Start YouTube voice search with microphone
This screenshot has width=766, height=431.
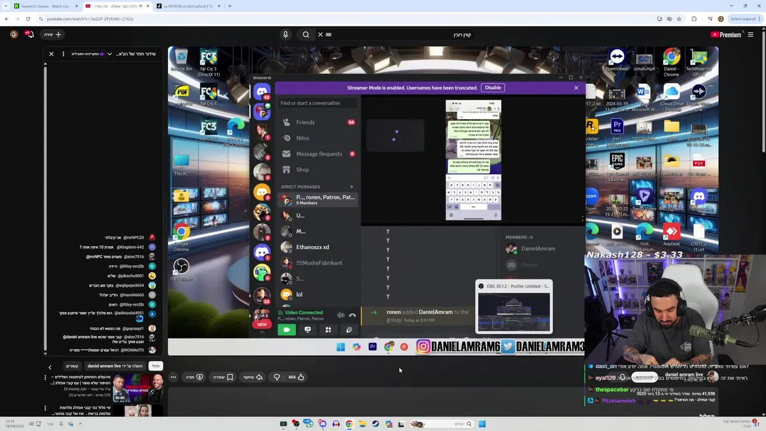285,35
